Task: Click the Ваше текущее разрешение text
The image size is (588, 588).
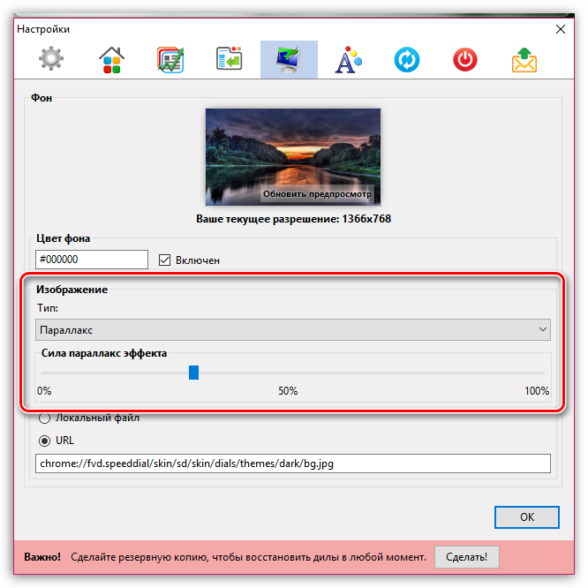Action: [x=294, y=219]
